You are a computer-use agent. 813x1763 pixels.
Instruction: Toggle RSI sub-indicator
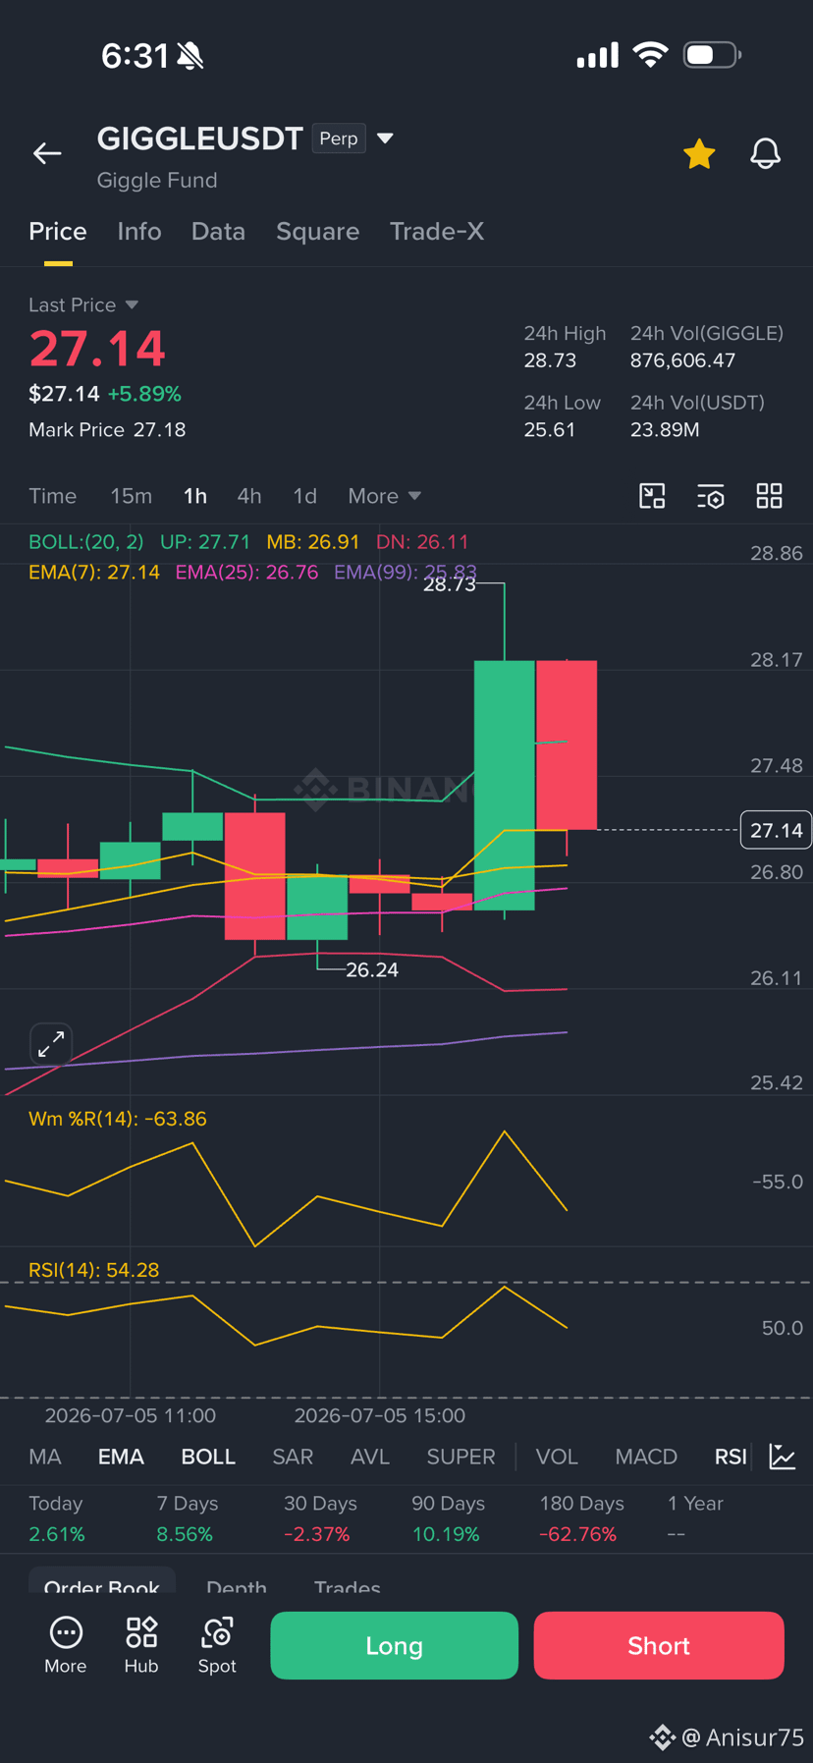point(731,1457)
